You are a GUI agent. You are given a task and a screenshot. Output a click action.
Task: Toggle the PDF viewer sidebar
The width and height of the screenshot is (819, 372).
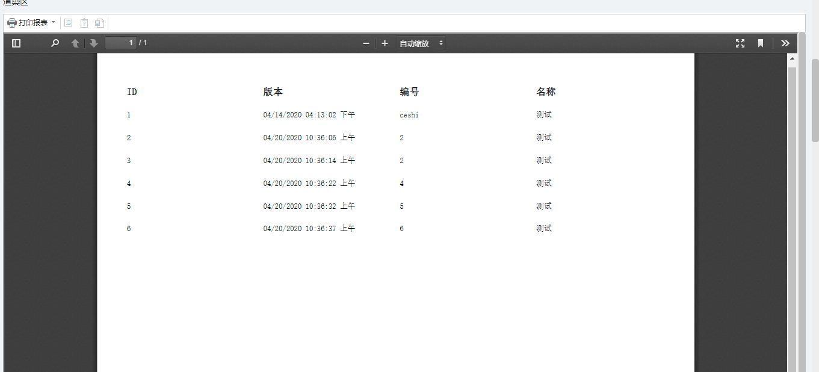16,43
